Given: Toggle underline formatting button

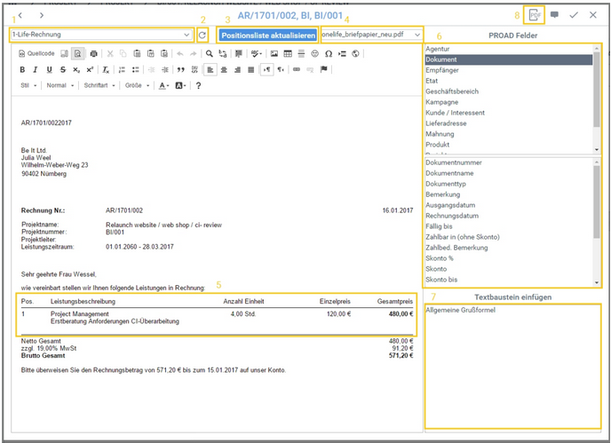Looking at the screenshot, I should 49,69.
